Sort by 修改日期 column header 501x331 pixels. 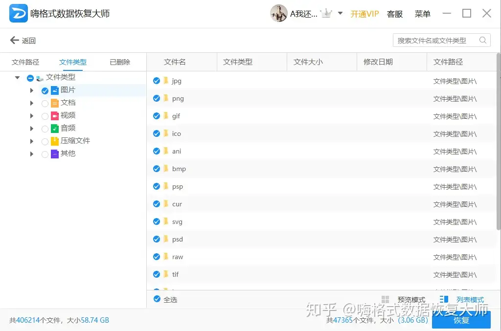click(392, 62)
